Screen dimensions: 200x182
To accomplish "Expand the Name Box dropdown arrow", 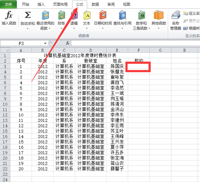I will [x=45, y=43].
